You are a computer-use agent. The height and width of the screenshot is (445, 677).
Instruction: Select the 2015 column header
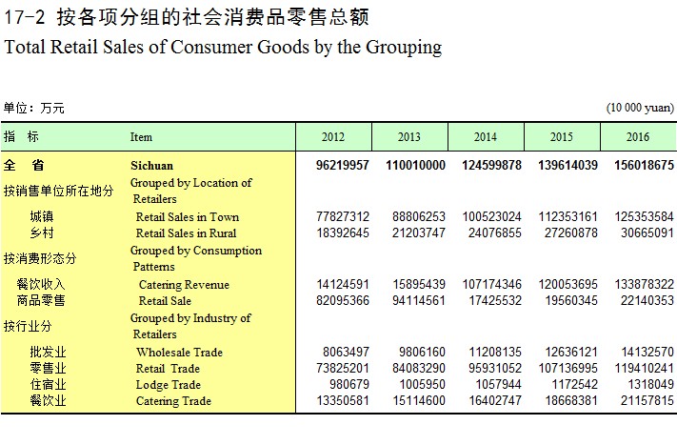[562, 137]
